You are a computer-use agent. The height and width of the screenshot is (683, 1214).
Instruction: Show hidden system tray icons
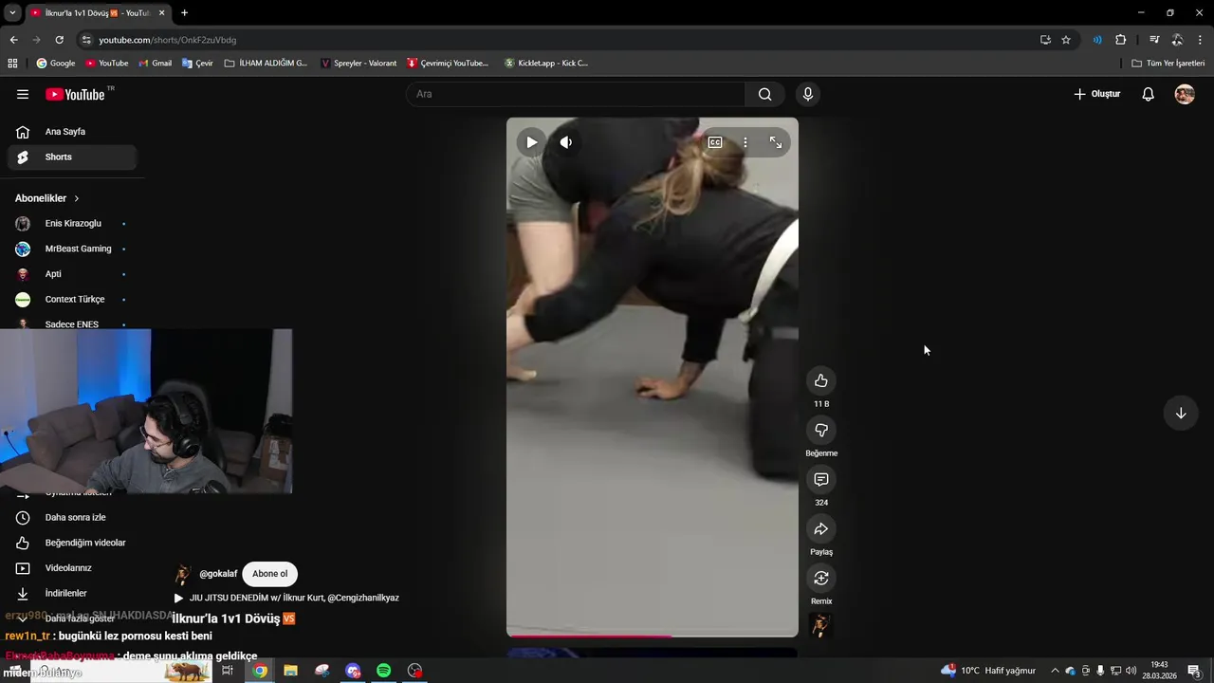click(1055, 671)
